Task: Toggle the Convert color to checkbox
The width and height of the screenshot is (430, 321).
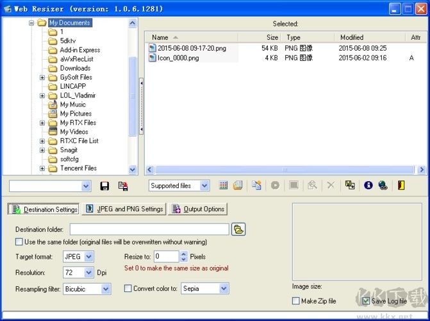Action: coord(128,289)
